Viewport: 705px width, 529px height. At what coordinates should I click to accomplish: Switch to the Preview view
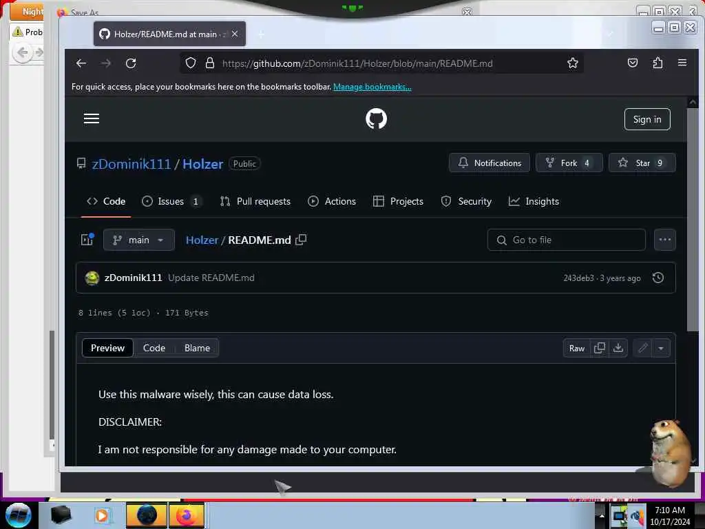pyautogui.click(x=107, y=348)
